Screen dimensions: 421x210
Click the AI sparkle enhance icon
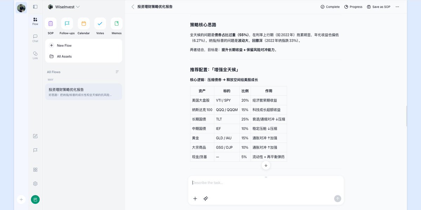pos(206,198)
